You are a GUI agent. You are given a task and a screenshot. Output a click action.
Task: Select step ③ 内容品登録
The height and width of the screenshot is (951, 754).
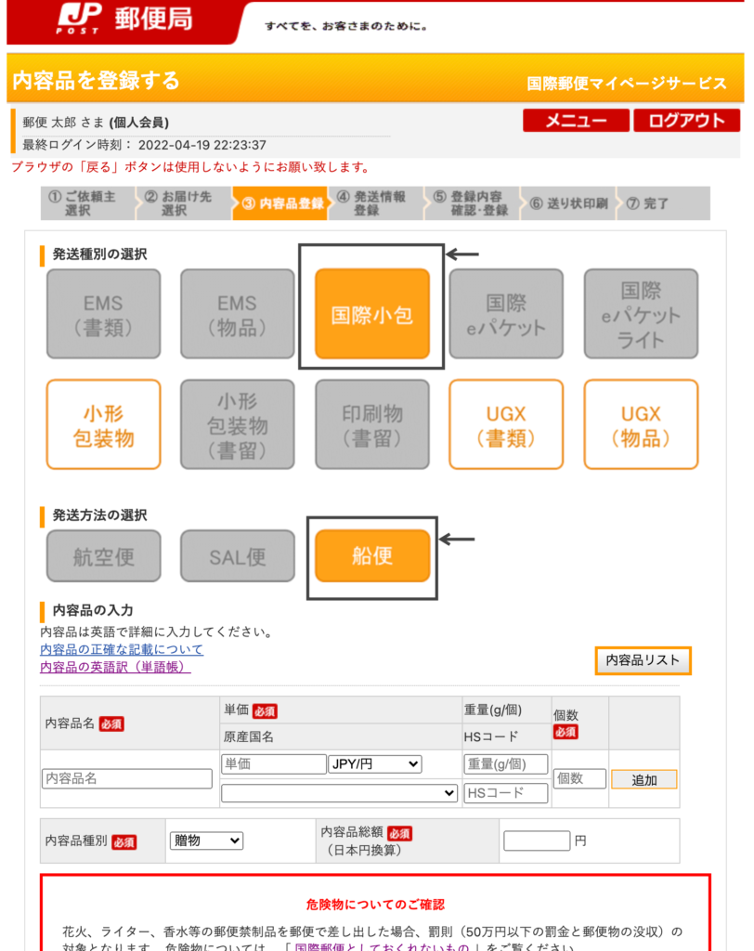pos(280,203)
